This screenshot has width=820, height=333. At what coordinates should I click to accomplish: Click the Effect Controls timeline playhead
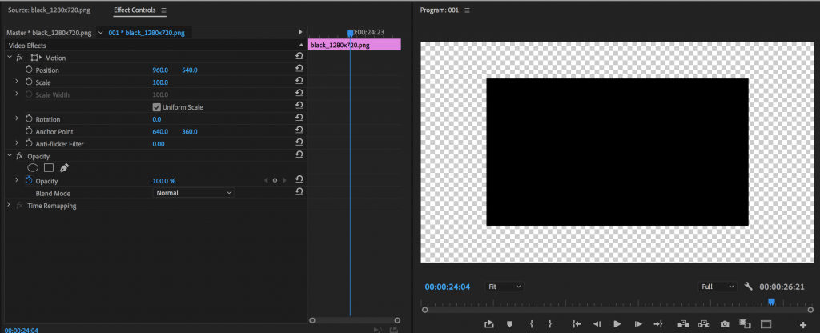point(350,34)
